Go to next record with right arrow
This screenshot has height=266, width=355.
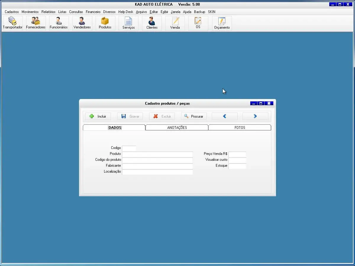pyautogui.click(x=255, y=116)
